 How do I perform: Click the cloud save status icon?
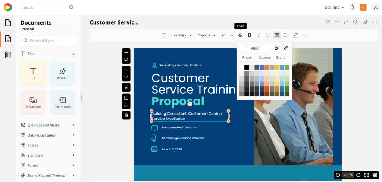coord(328,22)
